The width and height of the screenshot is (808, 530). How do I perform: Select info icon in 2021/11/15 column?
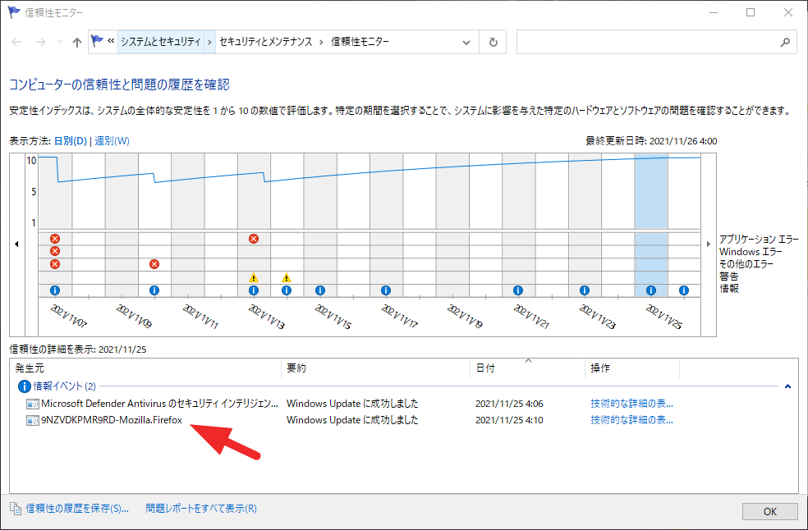pyautogui.click(x=320, y=290)
